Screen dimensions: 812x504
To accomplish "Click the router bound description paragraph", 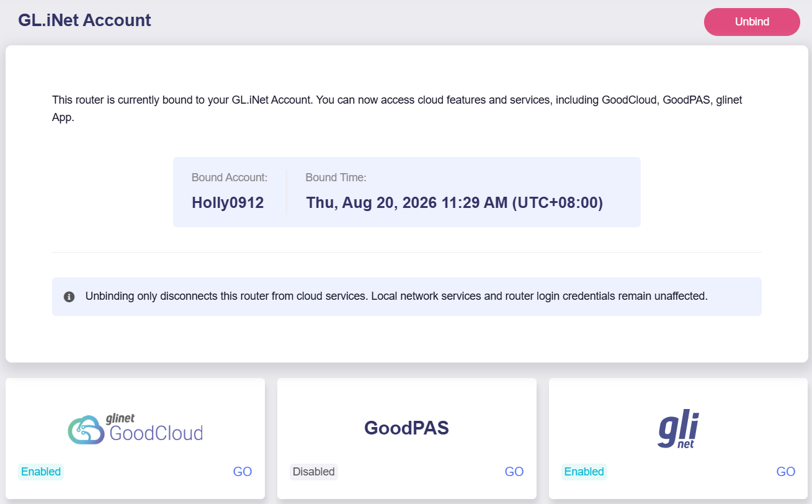I will [397, 109].
